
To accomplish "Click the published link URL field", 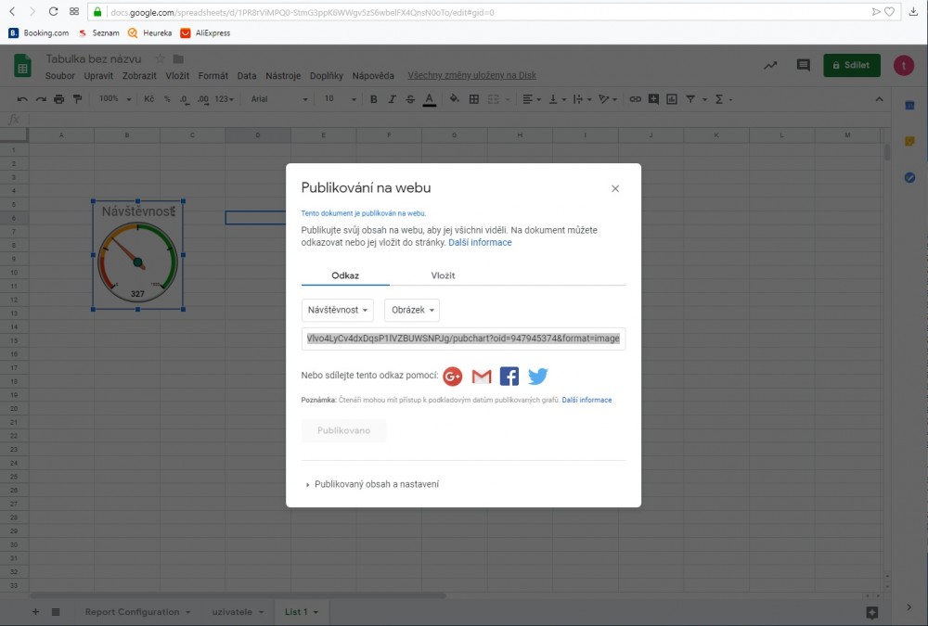I will point(463,339).
